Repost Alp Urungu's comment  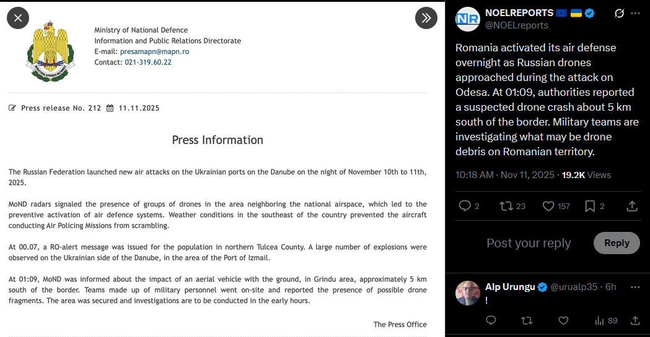(527, 320)
